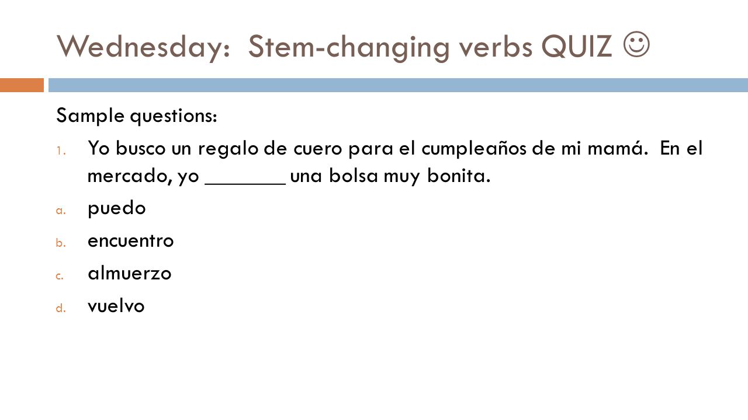Click the blank line in the question

(x=245, y=182)
